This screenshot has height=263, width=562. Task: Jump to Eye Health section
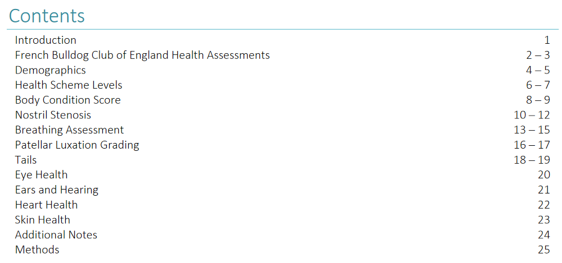(x=41, y=175)
